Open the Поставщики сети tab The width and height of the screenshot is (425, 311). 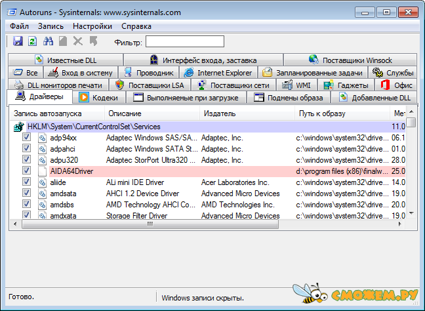[x=233, y=85]
